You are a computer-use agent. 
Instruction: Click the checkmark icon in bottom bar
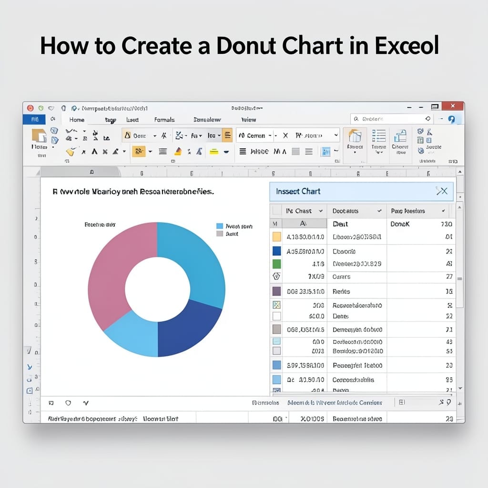click(86, 403)
